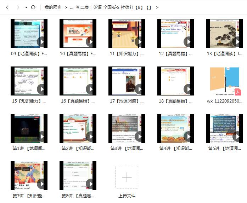Open video thumbnail 第1讲【地道阅...

click(x=29, y=128)
